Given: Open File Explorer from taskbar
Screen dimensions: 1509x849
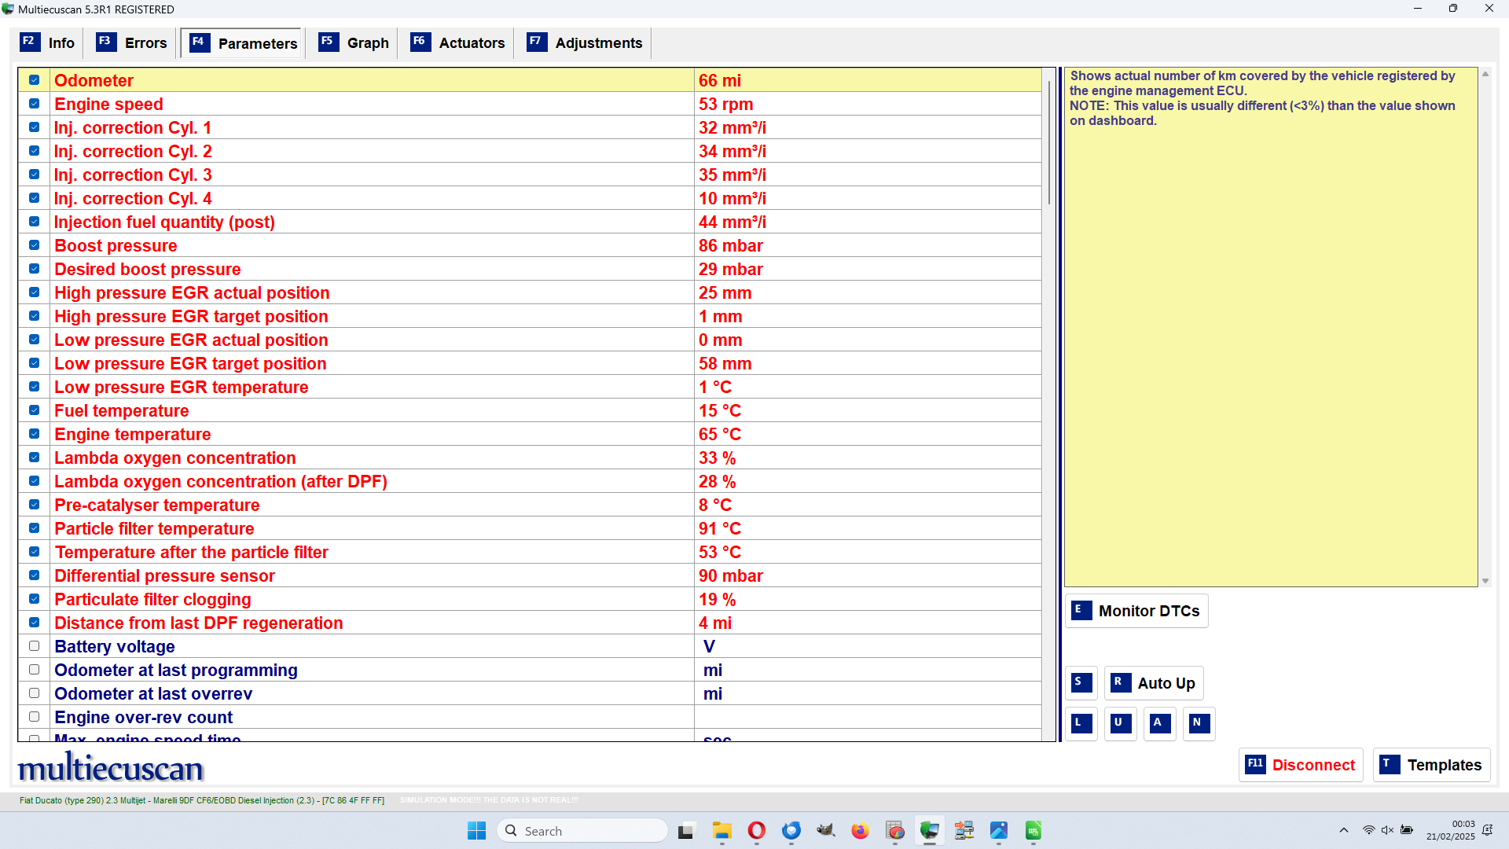Looking at the screenshot, I should click(721, 831).
